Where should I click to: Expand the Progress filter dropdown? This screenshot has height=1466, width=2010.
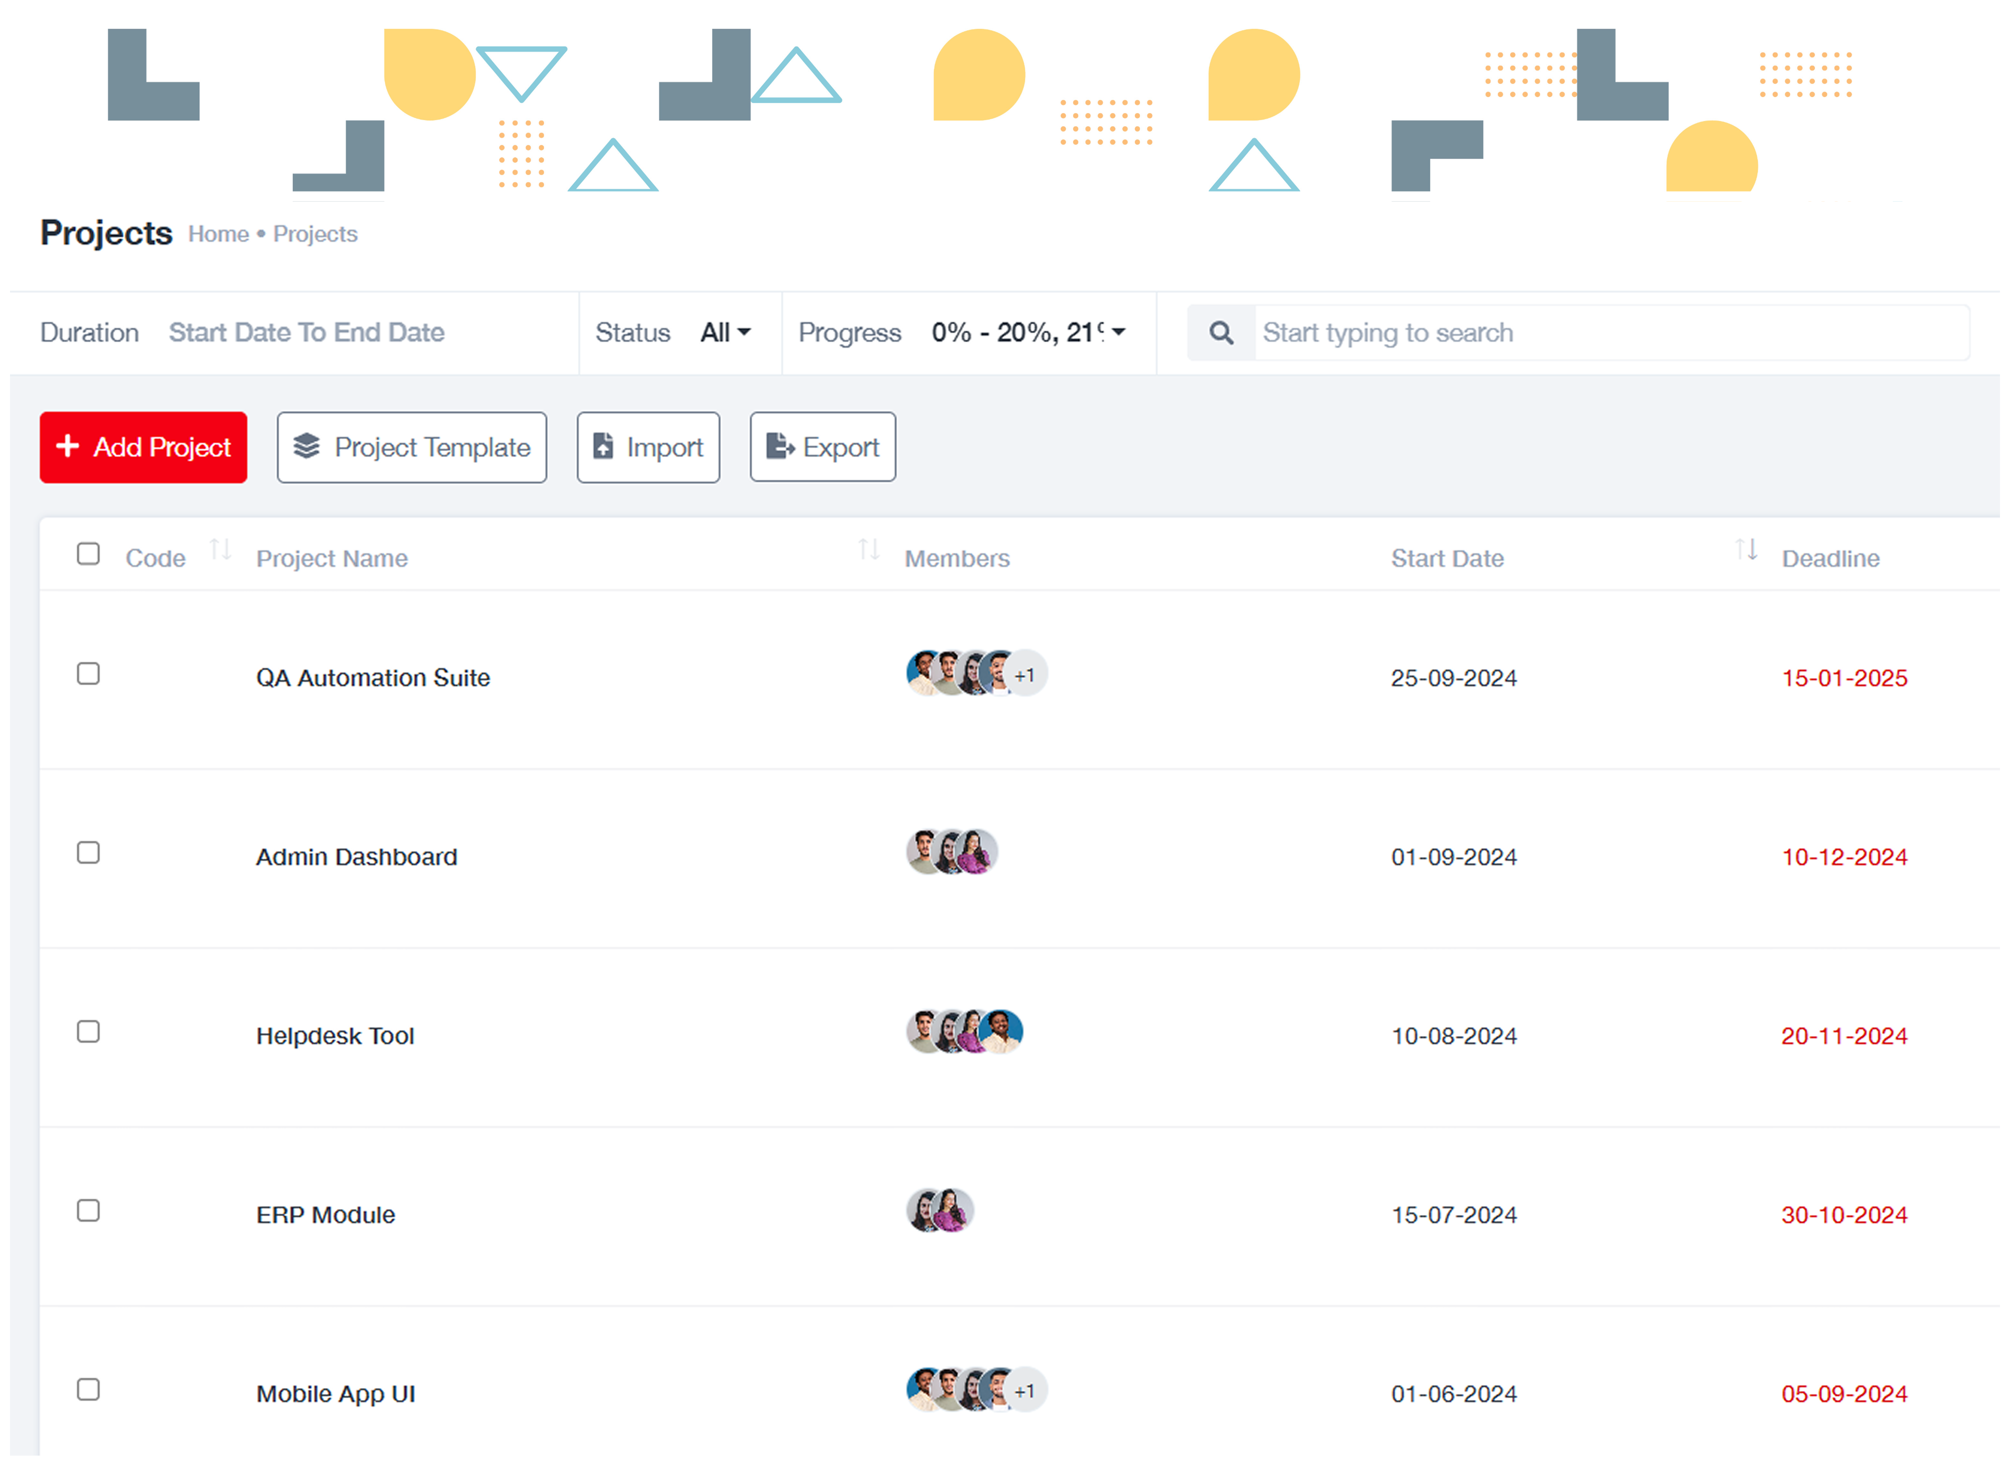[x=1028, y=333]
